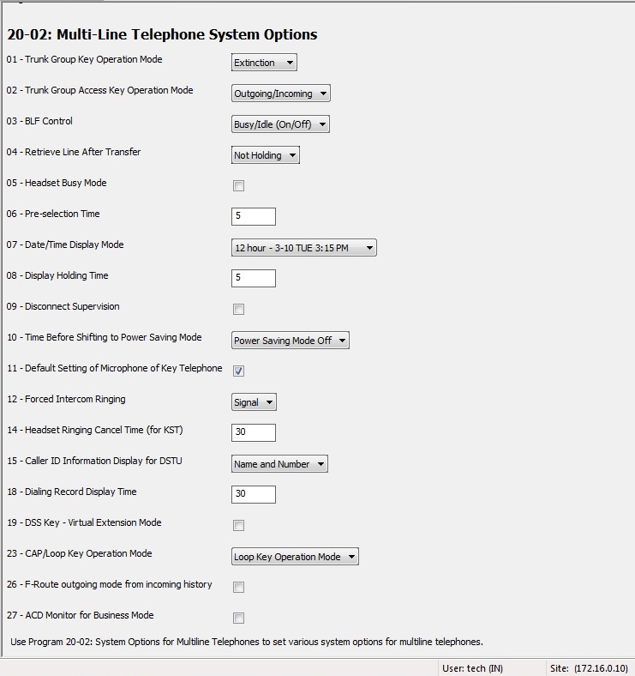Viewport: 635px width, 676px height.
Task: Change Retrieve Line After Transfer dropdown
Action: (266, 155)
